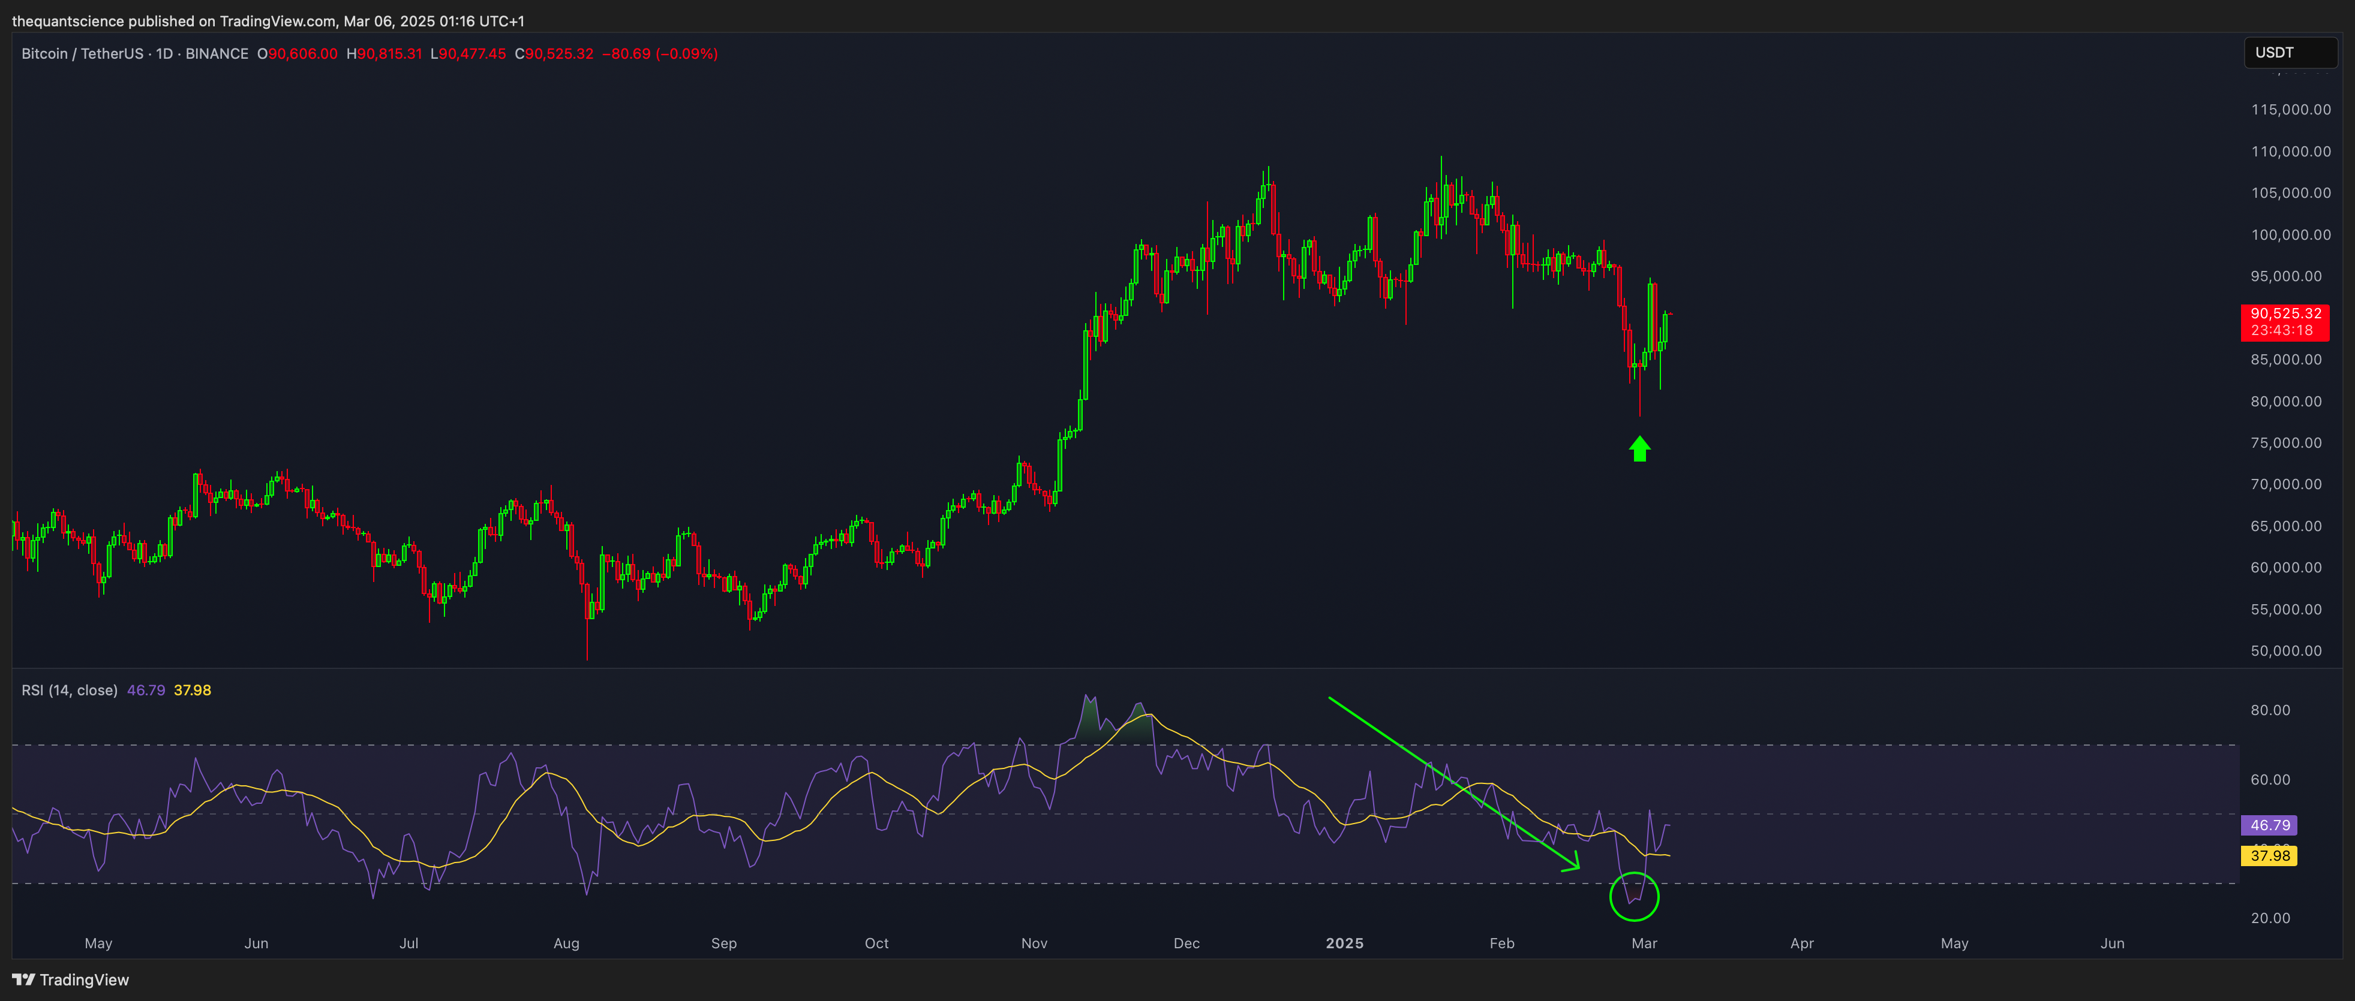Screen dimensions: 2355x1001
Task: Click the change value −80.69 (−0.09%)
Action: click(x=660, y=54)
